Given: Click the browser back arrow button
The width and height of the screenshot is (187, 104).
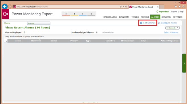Looking at the screenshot, I should coord(5,7).
